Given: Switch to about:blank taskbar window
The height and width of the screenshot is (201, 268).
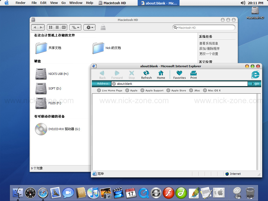Looking at the screenshot, I should click(x=159, y=3).
